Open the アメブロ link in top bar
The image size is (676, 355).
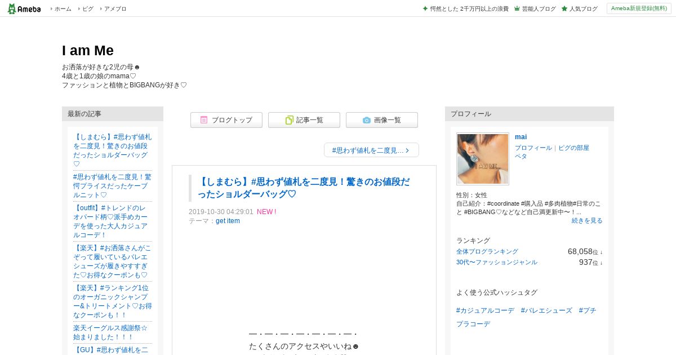pyautogui.click(x=115, y=9)
